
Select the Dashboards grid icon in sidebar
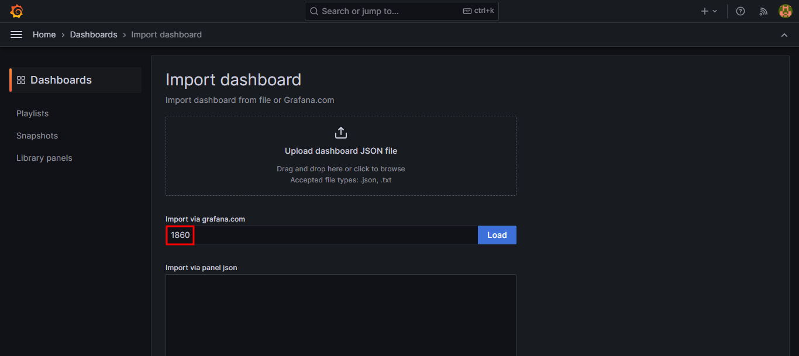21,80
